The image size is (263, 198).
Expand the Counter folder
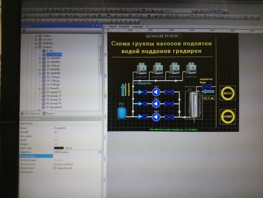click(x=36, y=40)
